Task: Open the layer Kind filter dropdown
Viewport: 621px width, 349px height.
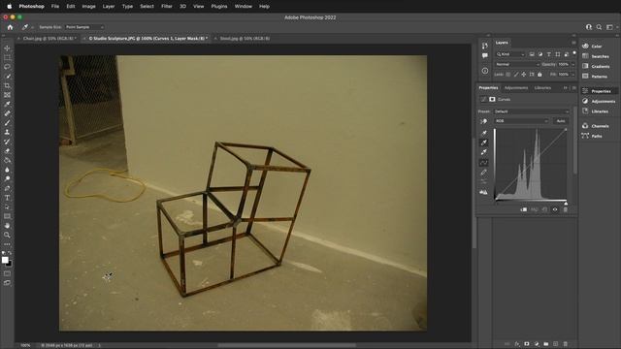Action: click(x=510, y=54)
